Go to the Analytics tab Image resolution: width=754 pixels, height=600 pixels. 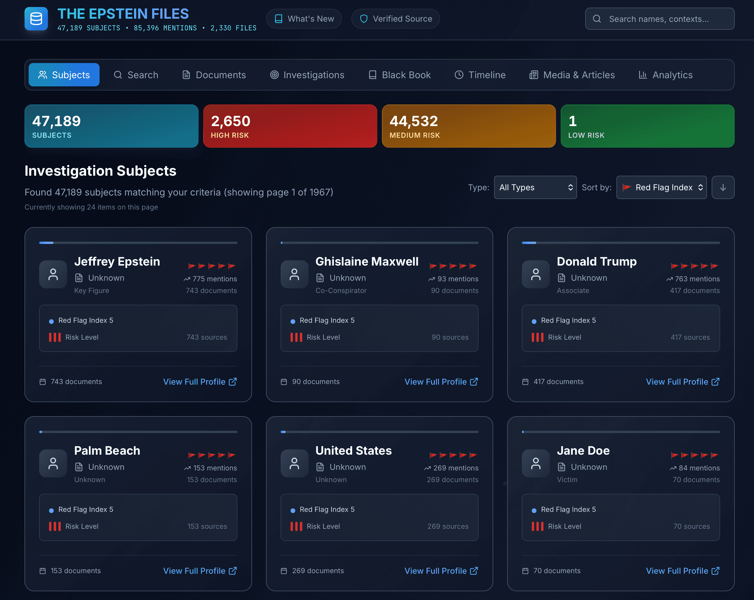666,75
